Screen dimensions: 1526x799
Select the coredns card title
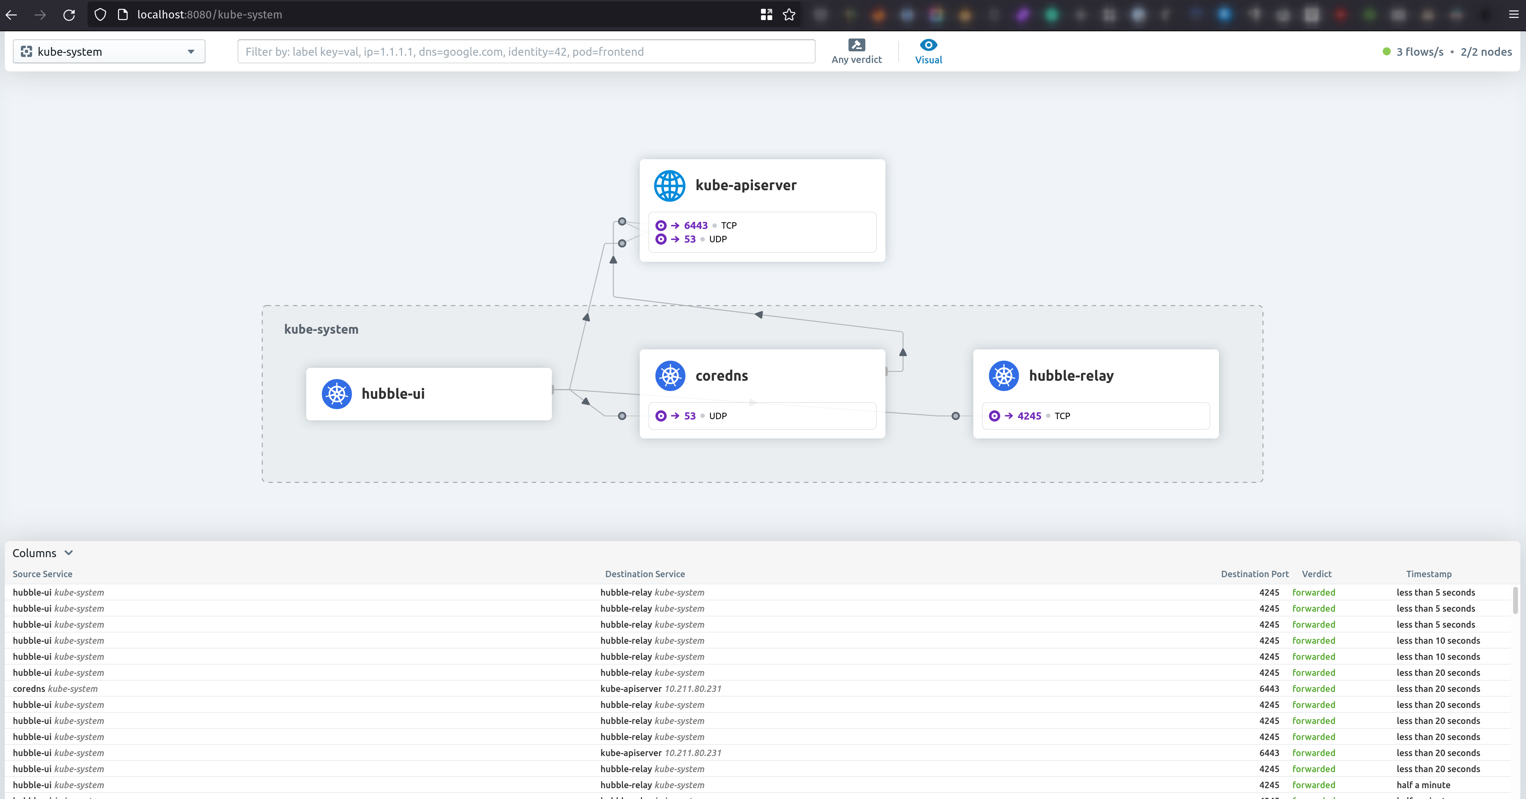[x=722, y=376]
